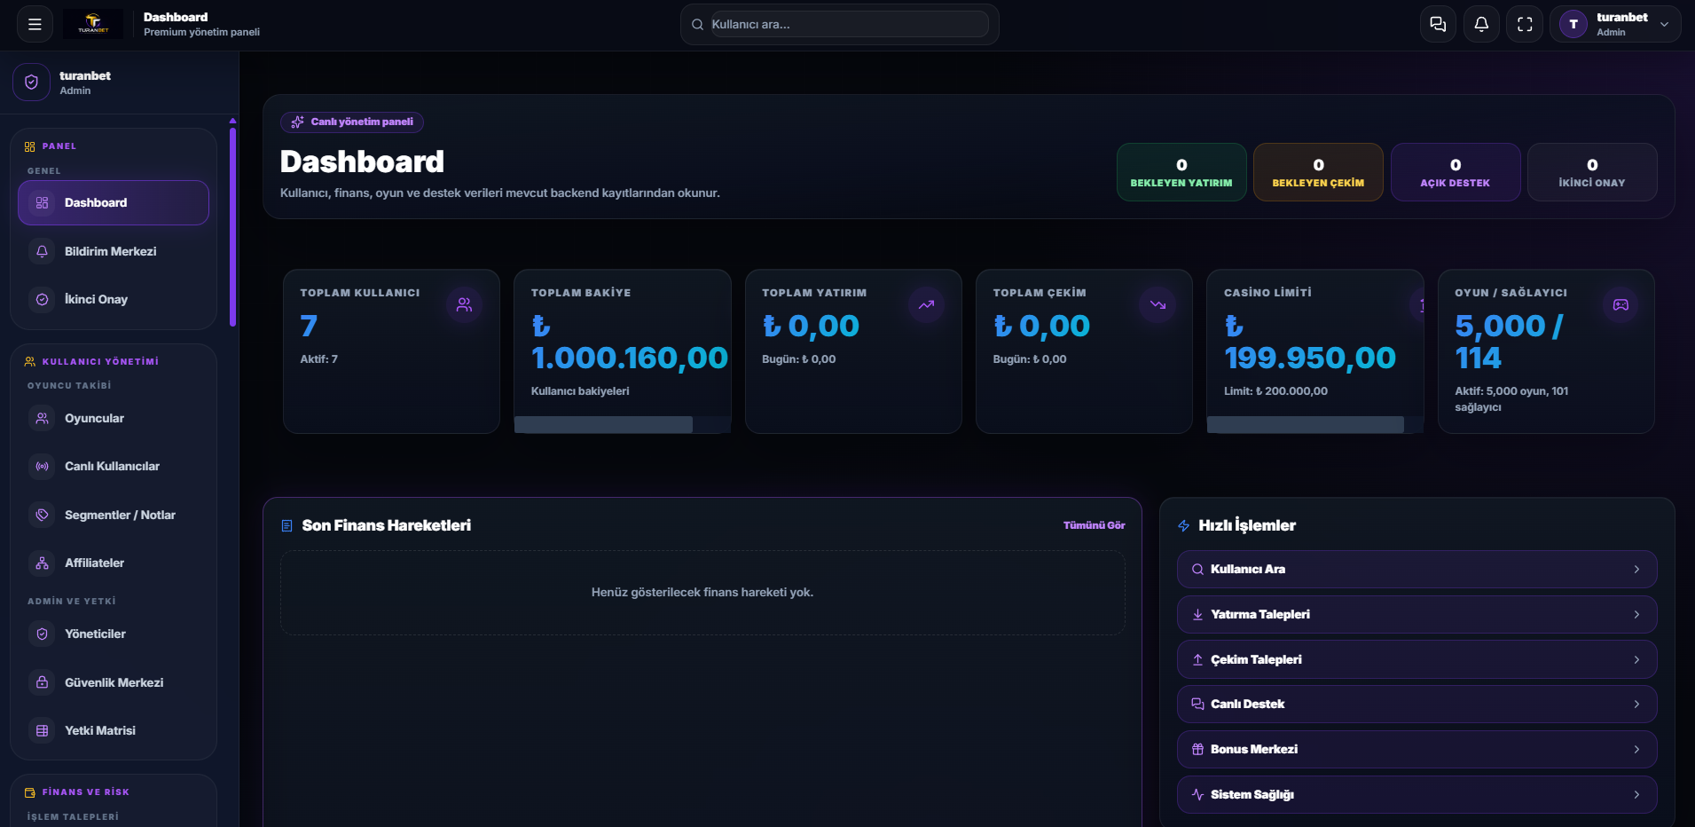Image resolution: width=1695 pixels, height=827 pixels.
Task: Click trending-up icon on Toplam Yatırım card
Action: click(x=926, y=304)
